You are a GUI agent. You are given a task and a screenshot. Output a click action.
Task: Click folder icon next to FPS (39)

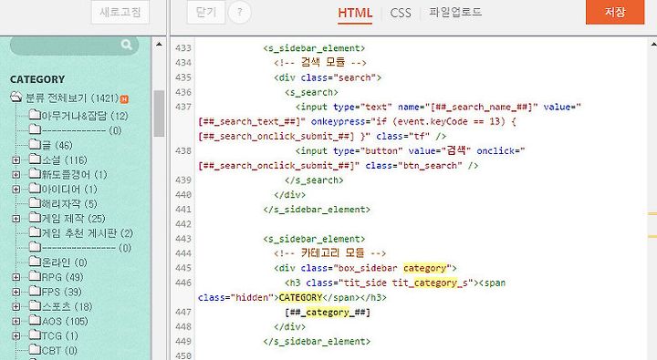click(x=35, y=291)
